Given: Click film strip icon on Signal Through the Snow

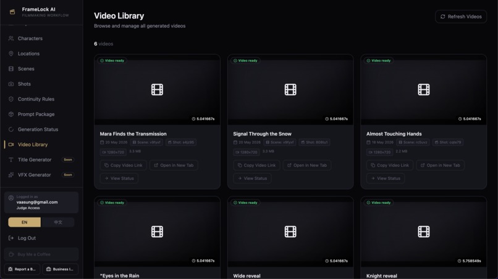Looking at the screenshot, I should tap(290, 90).
